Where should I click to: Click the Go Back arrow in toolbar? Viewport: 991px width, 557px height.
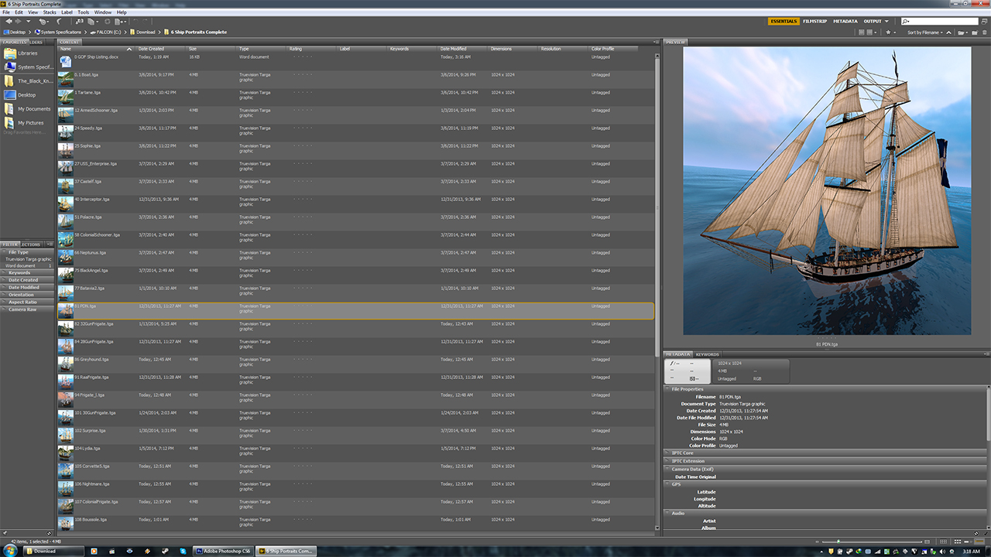coord(9,22)
